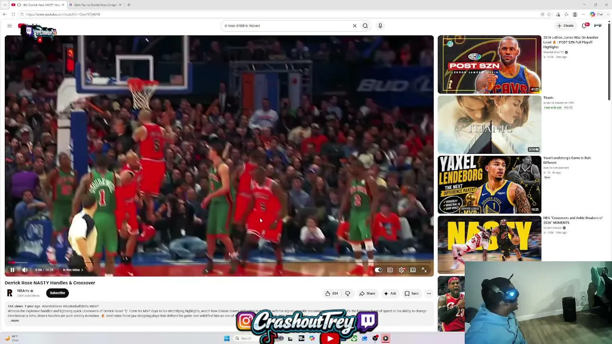Screen dimensions: 612x344
Task: Seek on the red video progress bar
Action: click(x=219, y=262)
